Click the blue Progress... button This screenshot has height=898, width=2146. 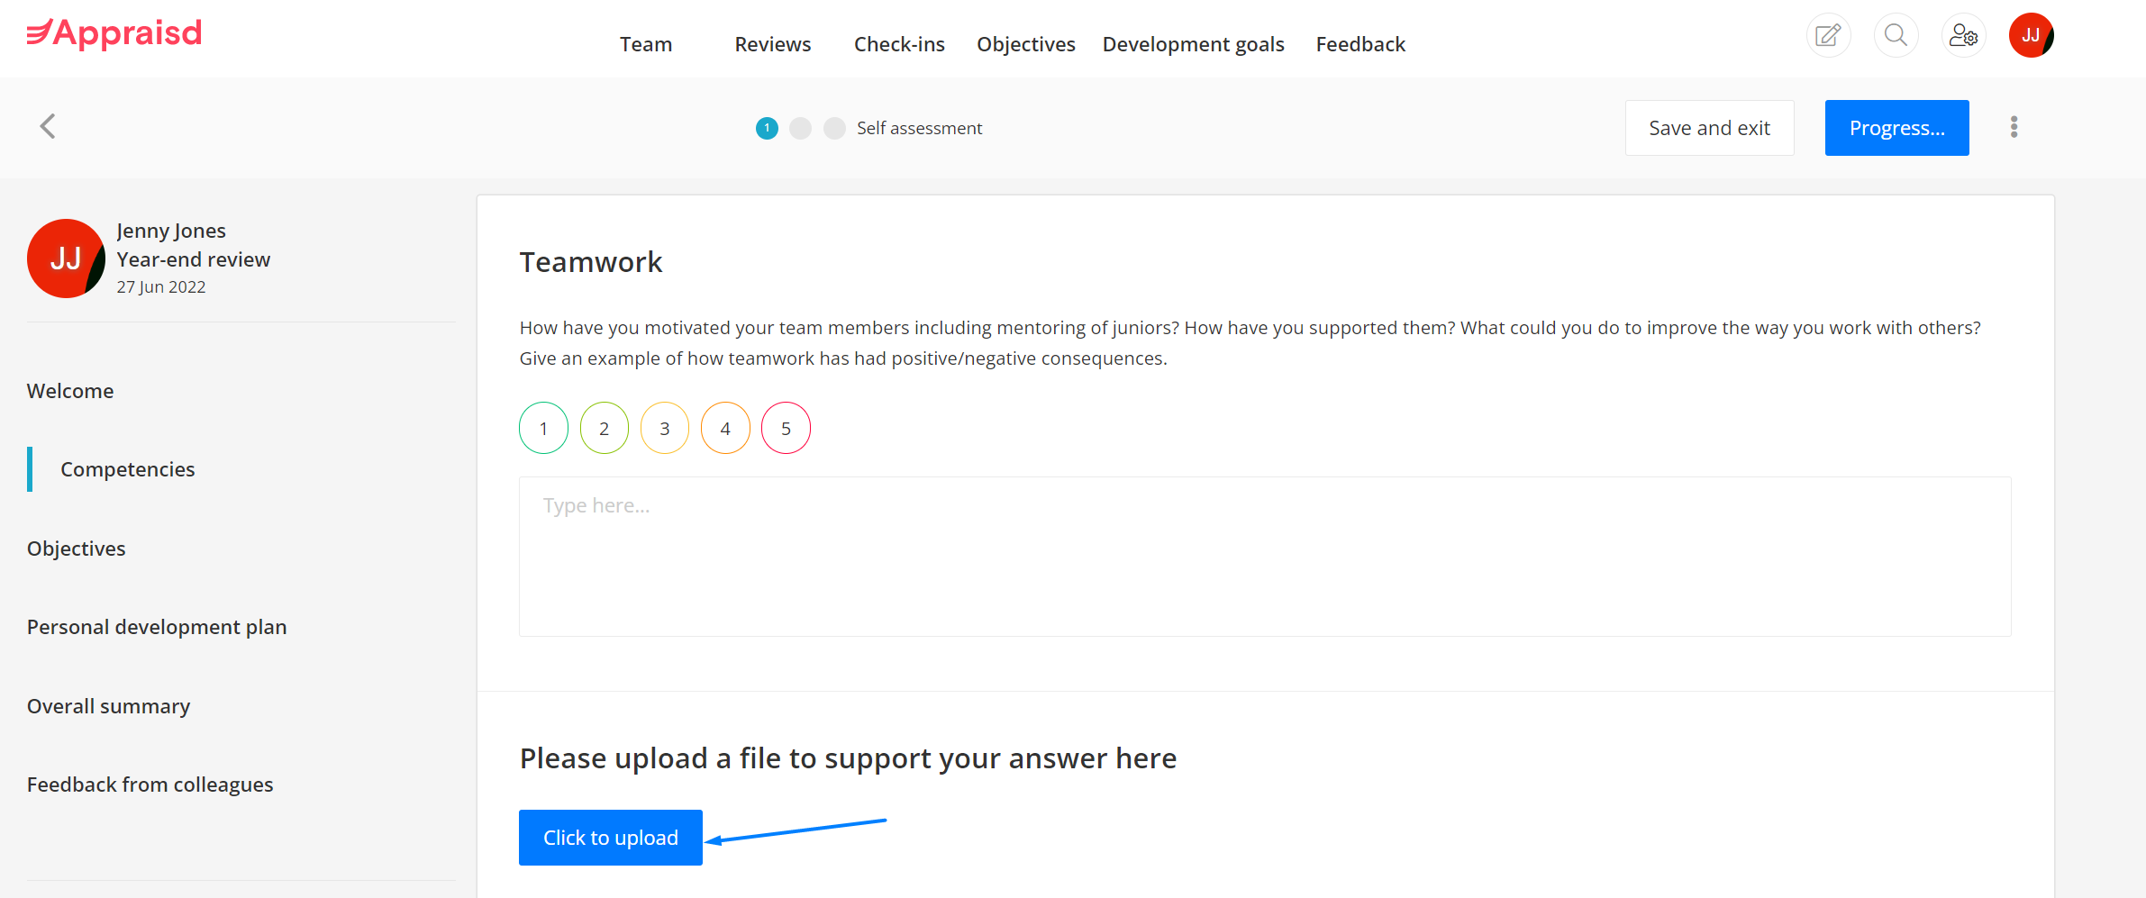pyautogui.click(x=1896, y=128)
